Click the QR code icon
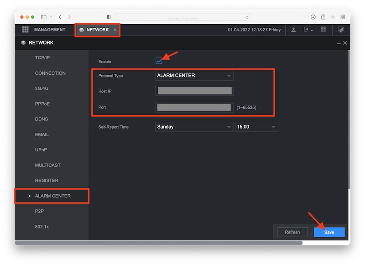This screenshot has height=265, width=365. click(x=323, y=30)
